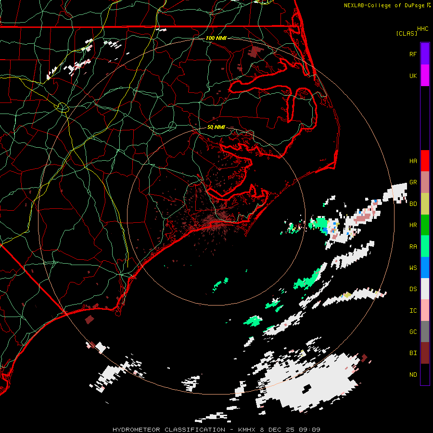Click the BI brown legend swatch
The width and height of the screenshot is (433, 433).
pyautogui.click(x=425, y=353)
